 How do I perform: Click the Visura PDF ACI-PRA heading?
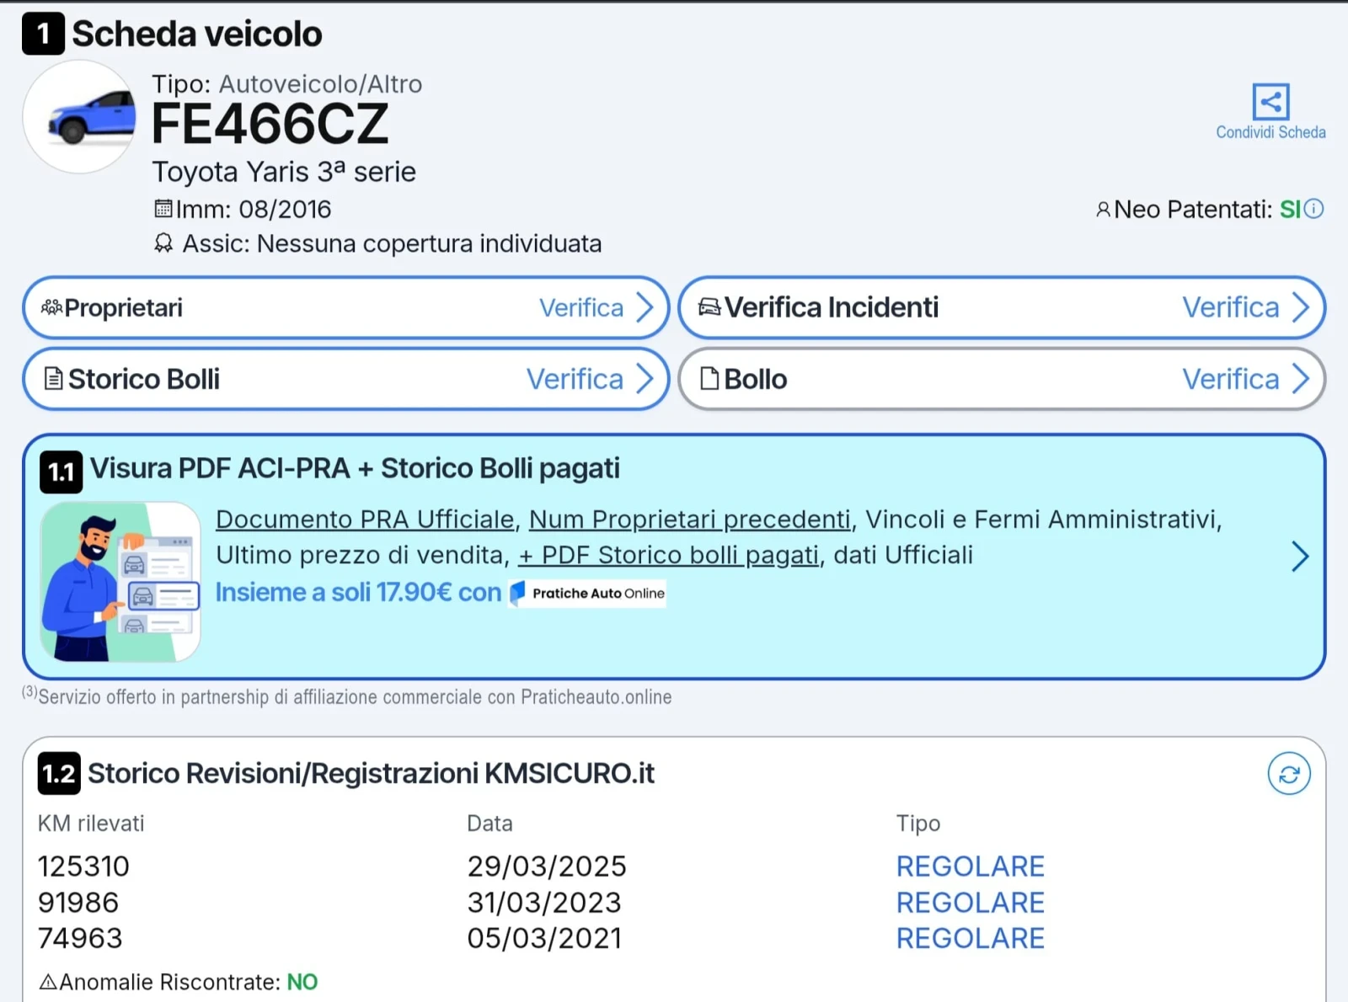(x=355, y=468)
